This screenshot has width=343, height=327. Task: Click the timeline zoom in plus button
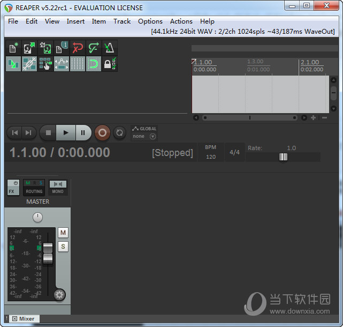[x=313, y=118]
